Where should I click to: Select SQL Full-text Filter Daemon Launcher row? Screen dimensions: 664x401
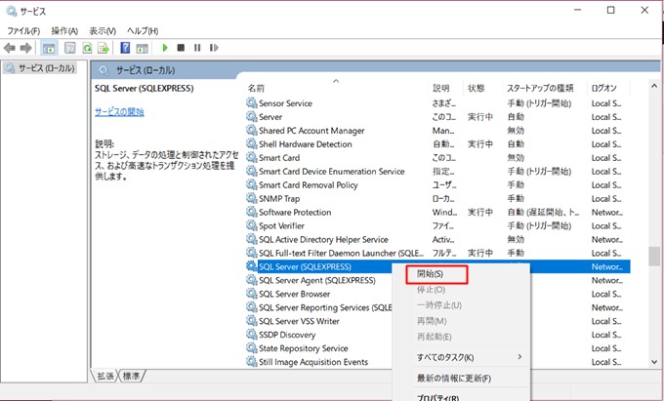pyautogui.click(x=437, y=253)
